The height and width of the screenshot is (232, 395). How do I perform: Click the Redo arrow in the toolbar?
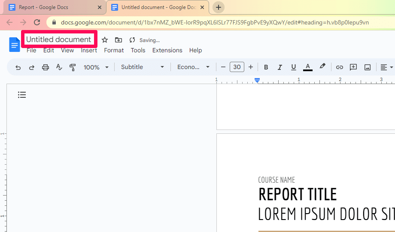pyautogui.click(x=32, y=67)
